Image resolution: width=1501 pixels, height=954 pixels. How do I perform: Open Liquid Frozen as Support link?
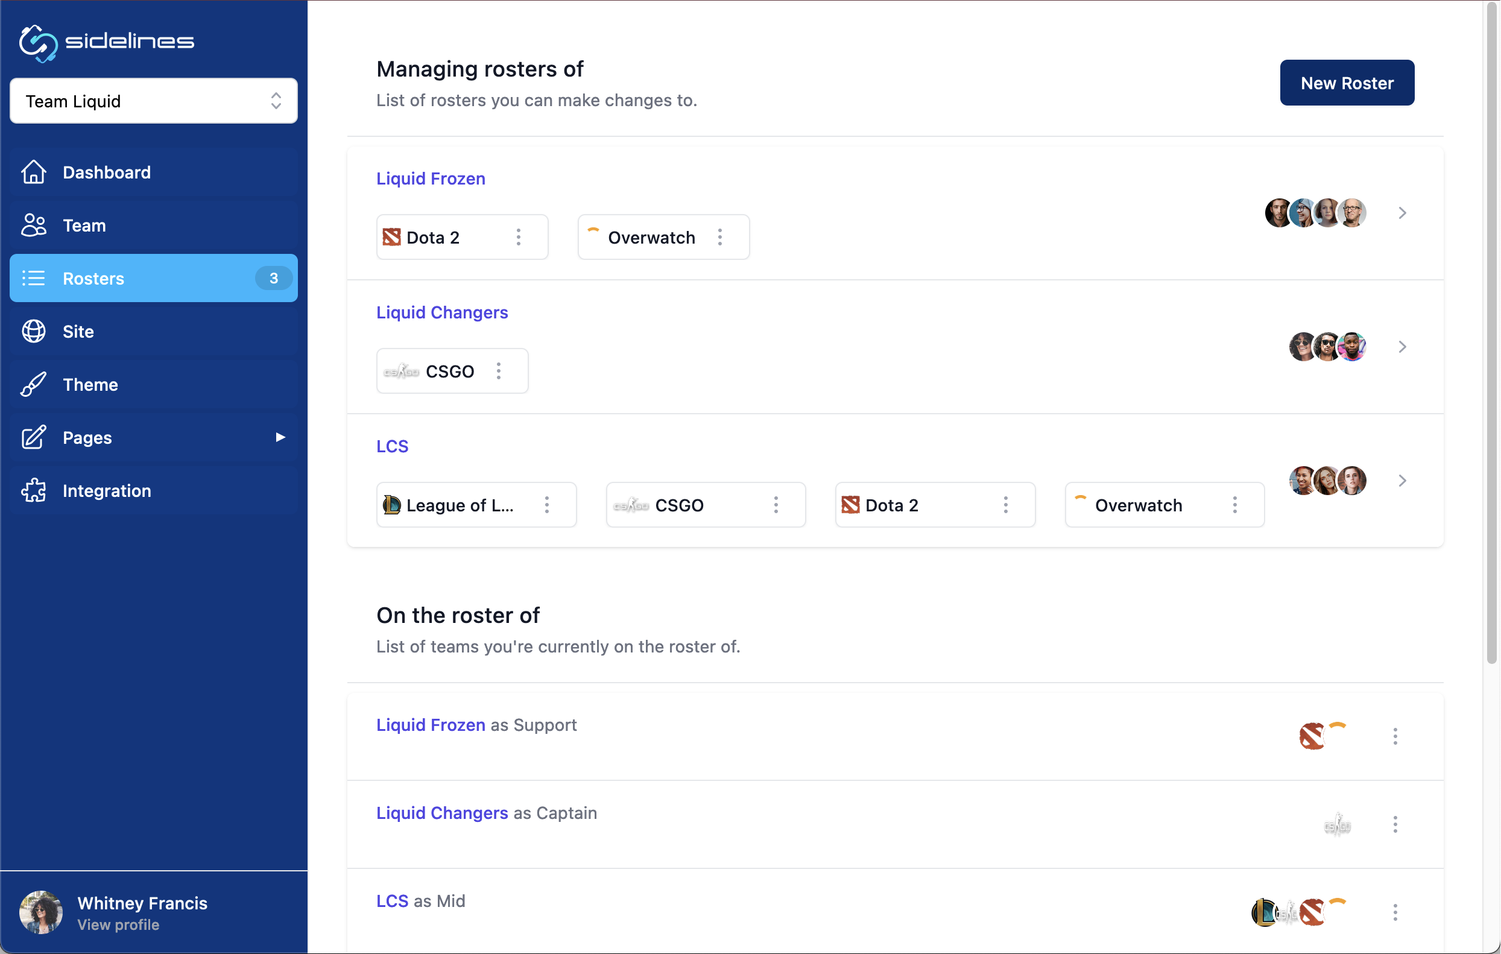431,725
